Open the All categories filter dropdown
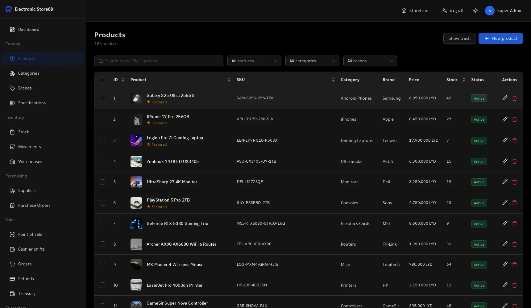531x308 pixels. pos(312,61)
